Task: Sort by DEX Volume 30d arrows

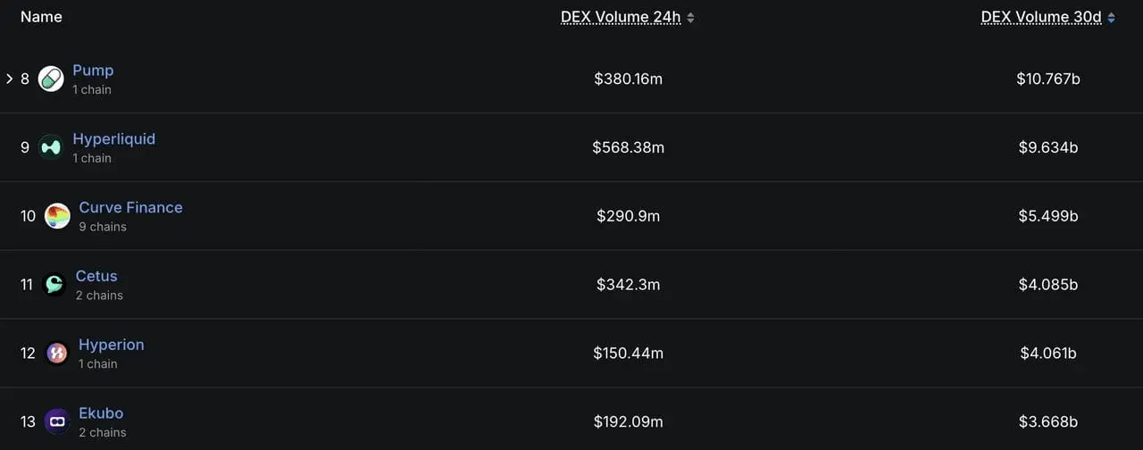Action: coord(1111,17)
